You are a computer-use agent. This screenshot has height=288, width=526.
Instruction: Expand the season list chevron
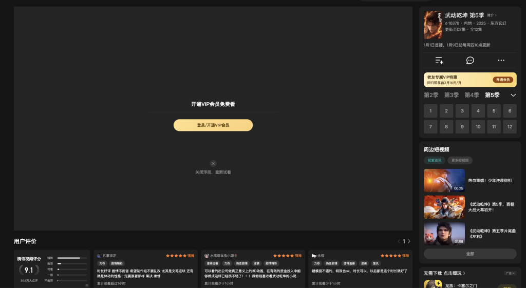[x=513, y=95]
